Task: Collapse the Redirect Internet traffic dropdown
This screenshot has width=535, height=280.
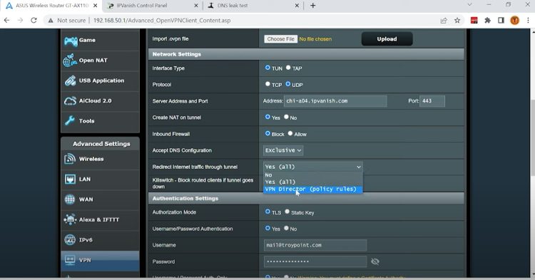Action: [x=313, y=167]
